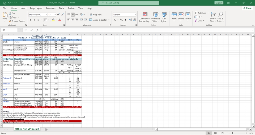Toggle Align Left for the text
This screenshot has width=255, height=135.
pos(69,20)
